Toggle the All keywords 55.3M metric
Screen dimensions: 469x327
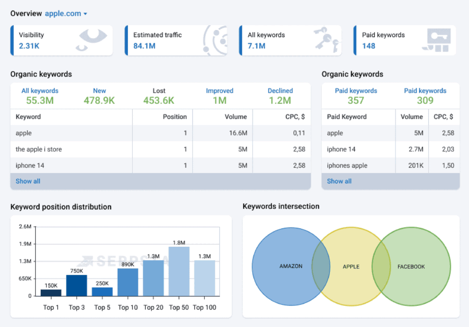pos(40,96)
